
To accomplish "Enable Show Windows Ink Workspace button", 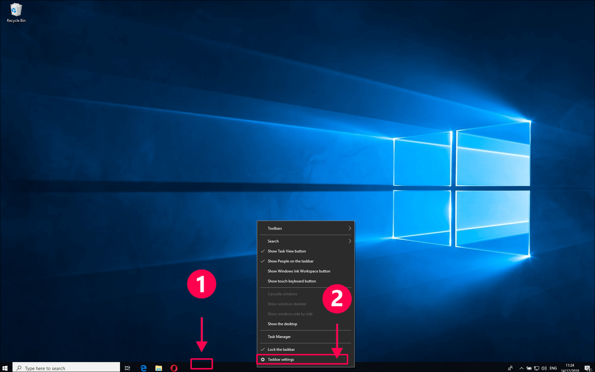I will (306, 271).
